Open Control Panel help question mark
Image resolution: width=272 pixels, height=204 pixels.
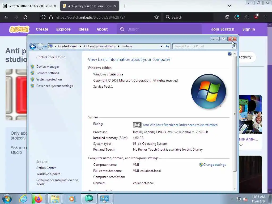pos(230,54)
